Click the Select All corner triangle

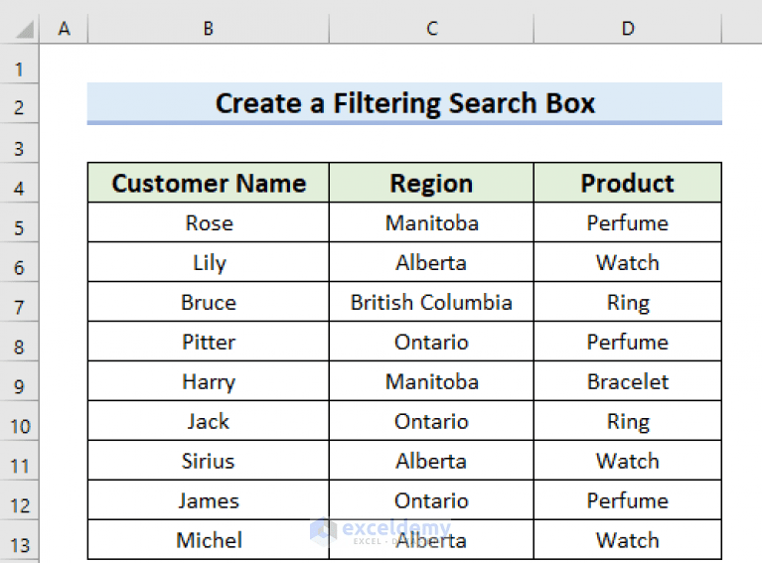pyautogui.click(x=25, y=29)
